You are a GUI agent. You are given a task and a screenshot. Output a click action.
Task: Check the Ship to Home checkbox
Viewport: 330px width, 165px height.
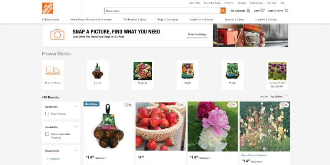coord(47,114)
